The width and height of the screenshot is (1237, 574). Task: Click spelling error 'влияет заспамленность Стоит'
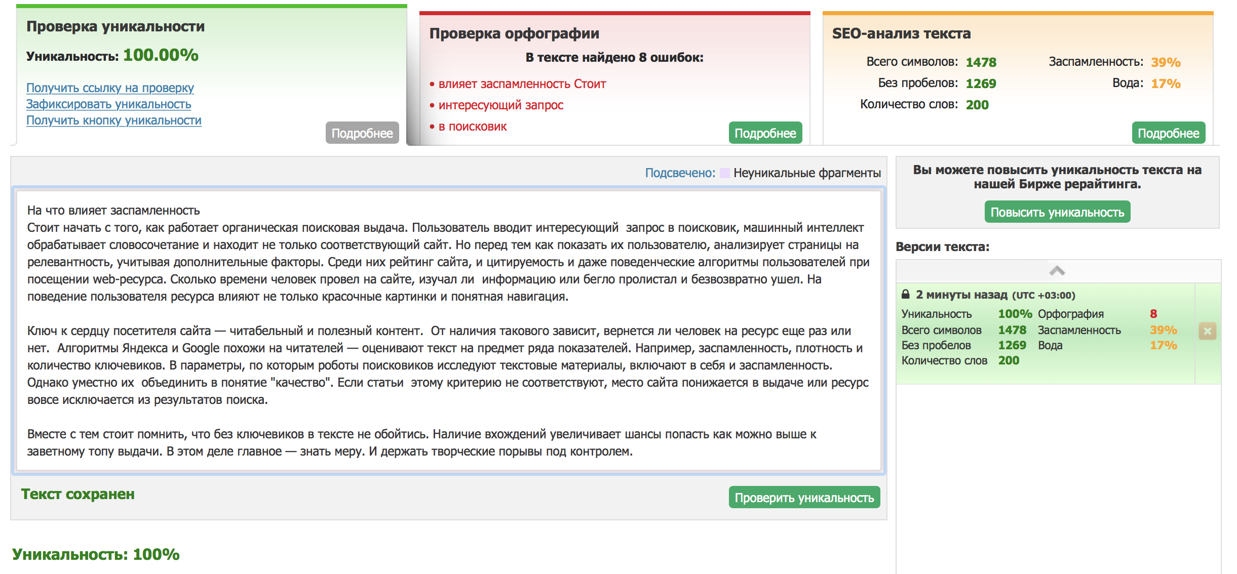coord(522,84)
